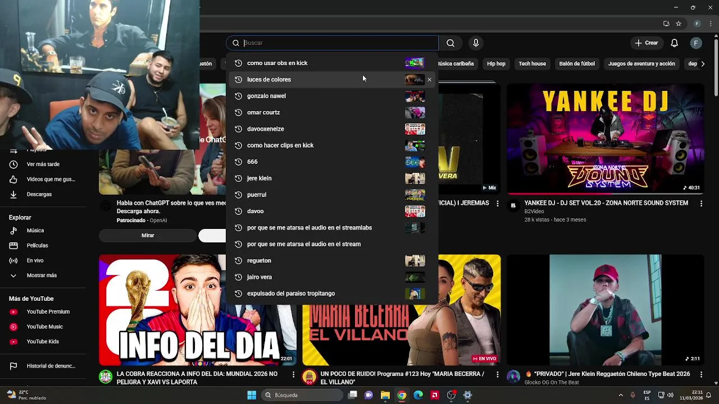Show hidden tray icons chevron
This screenshot has height=404, width=719.
click(621, 395)
